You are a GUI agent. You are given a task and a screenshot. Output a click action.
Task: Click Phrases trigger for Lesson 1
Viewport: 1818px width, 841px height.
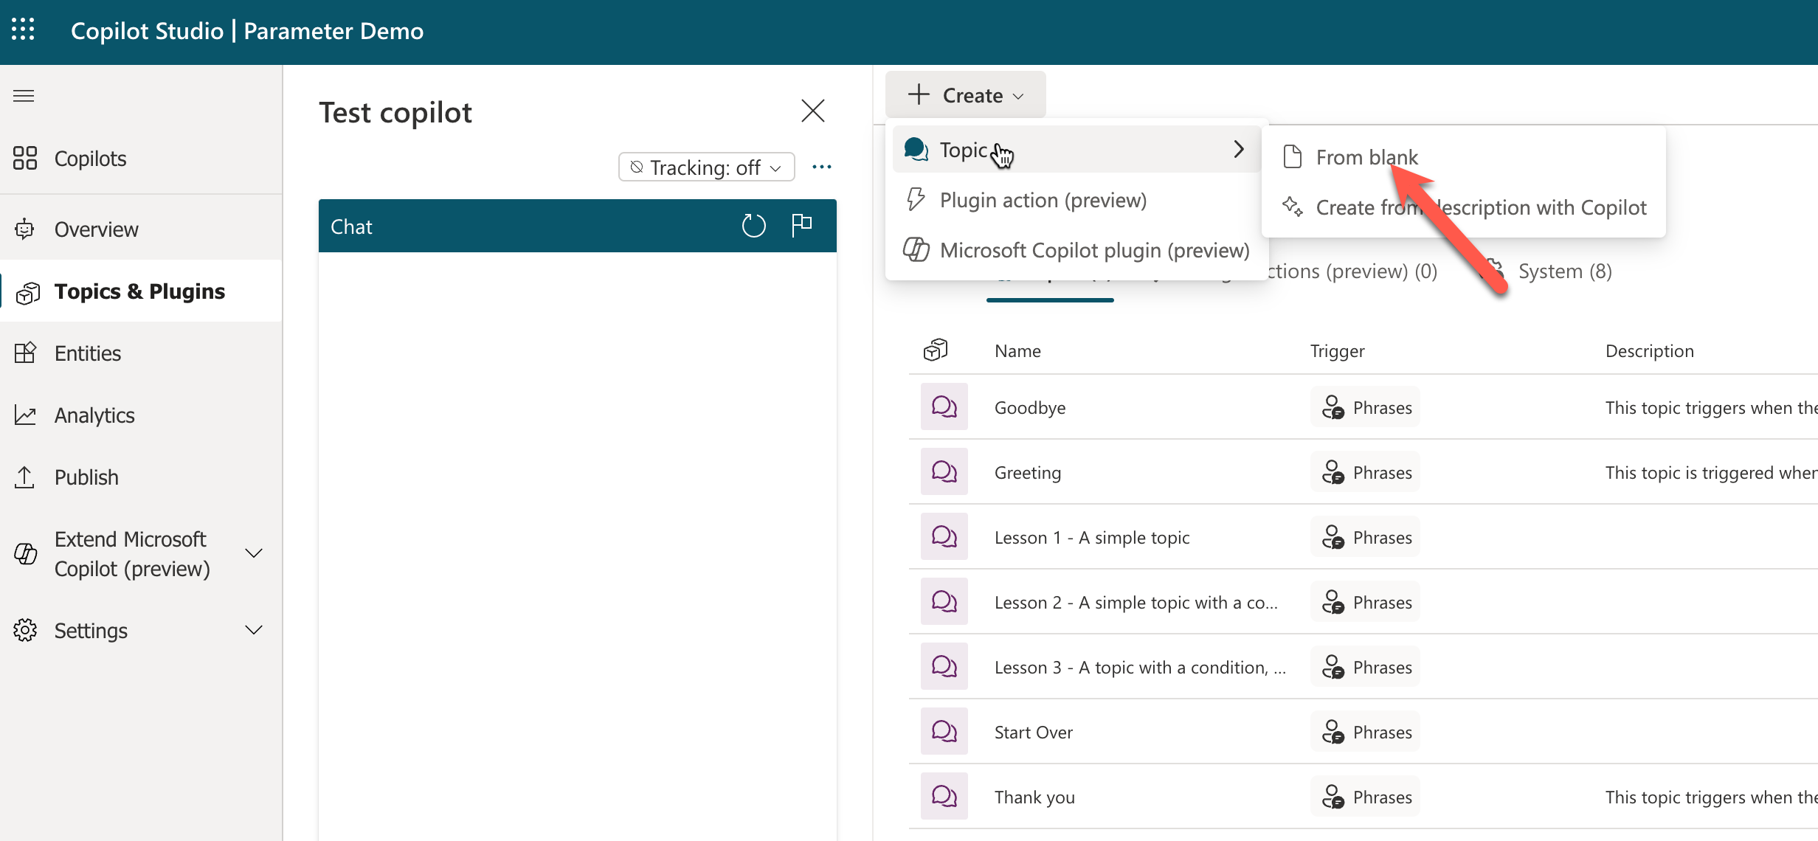[1365, 536]
